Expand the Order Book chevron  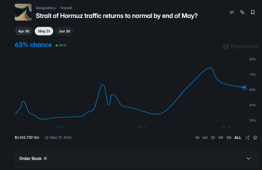[248, 158]
